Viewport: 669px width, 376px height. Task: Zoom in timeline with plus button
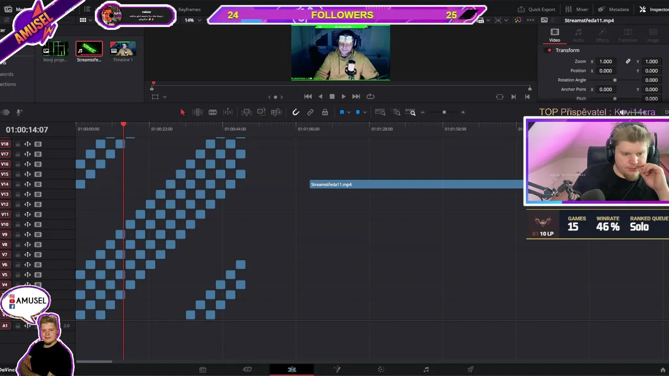pos(463,112)
